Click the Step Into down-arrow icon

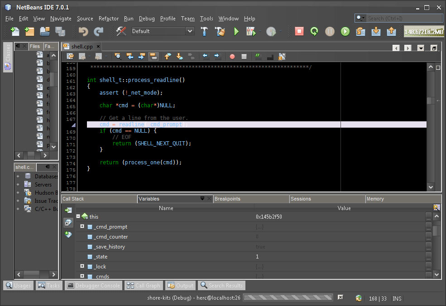(x=376, y=31)
